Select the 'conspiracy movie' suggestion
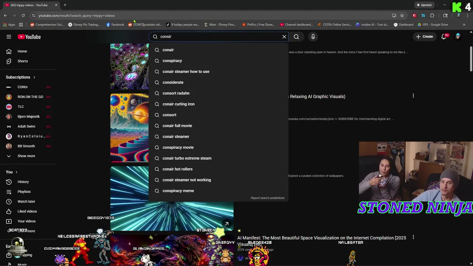This screenshot has height=266, width=473. tap(218, 147)
